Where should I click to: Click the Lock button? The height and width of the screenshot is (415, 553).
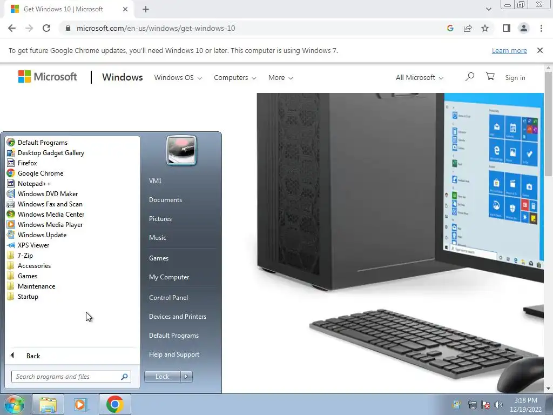coord(162,377)
